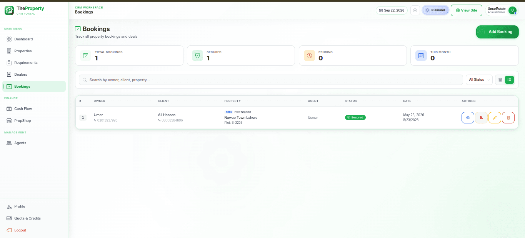Click the Total Bookings calendar icon

pyautogui.click(x=86, y=56)
